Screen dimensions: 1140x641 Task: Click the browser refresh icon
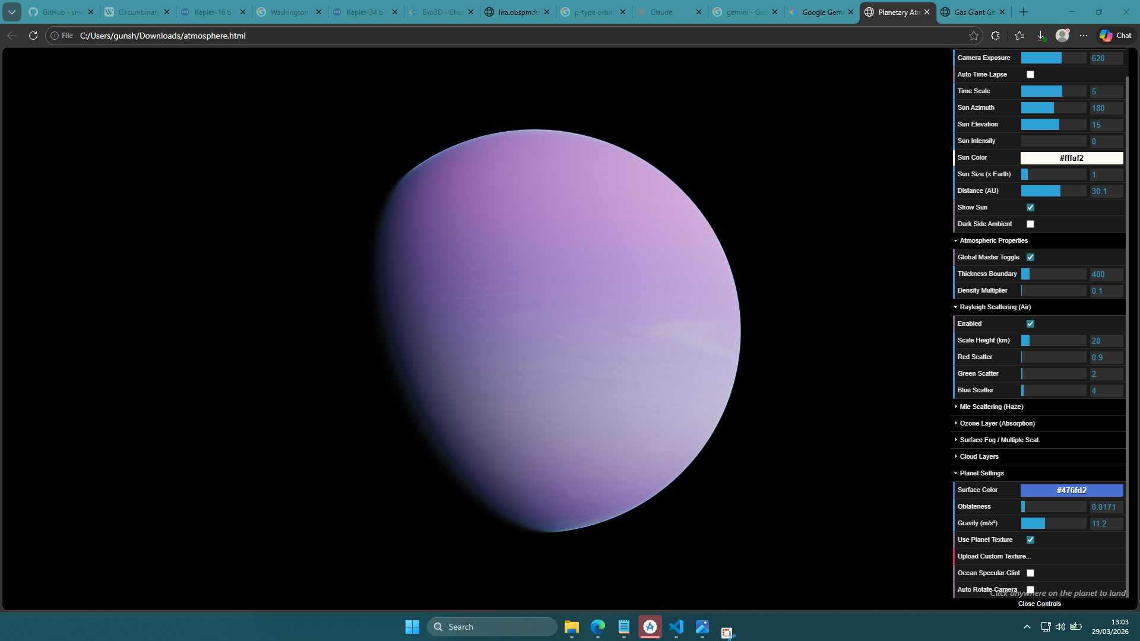tap(33, 36)
